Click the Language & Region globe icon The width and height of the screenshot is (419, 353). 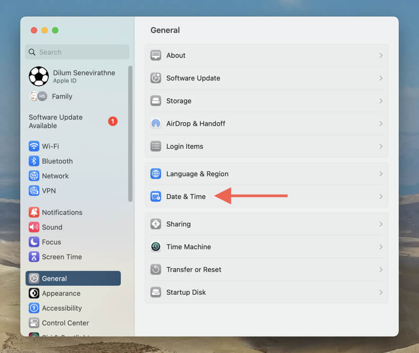click(x=156, y=174)
